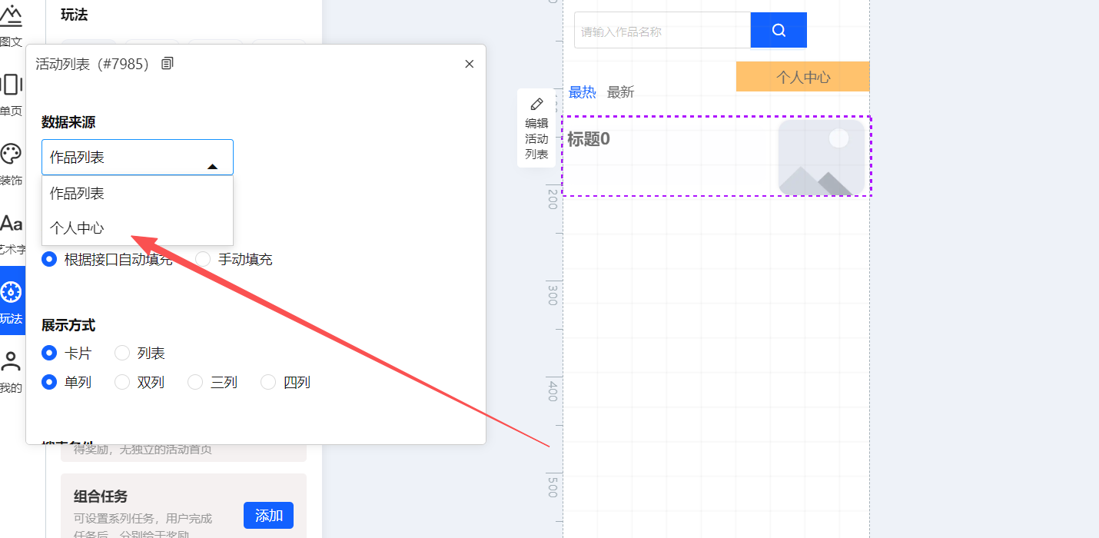This screenshot has height=538, width=1099.
Task: Click the orange 个人中心 button
Action: [802, 77]
